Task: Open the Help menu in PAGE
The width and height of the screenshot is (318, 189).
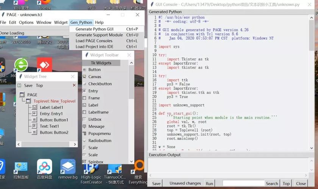Action: (99, 22)
